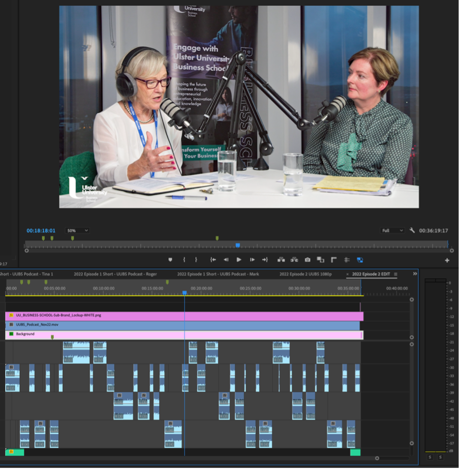
Task: Click the Add Marker icon
Action: 171,261
